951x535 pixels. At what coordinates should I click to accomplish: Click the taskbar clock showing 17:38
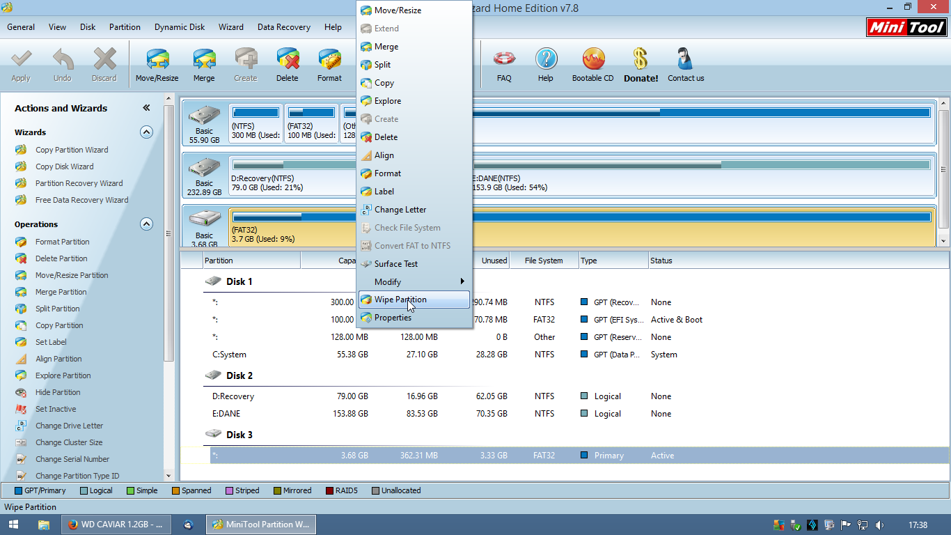pos(918,525)
